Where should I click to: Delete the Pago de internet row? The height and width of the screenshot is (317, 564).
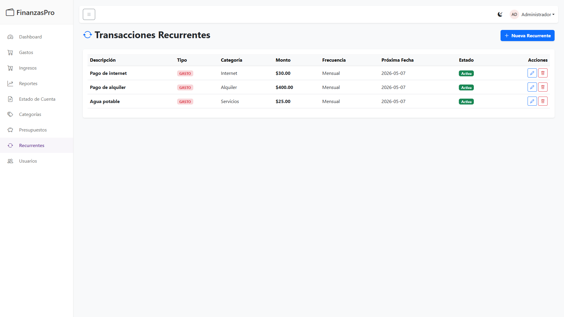point(543,73)
